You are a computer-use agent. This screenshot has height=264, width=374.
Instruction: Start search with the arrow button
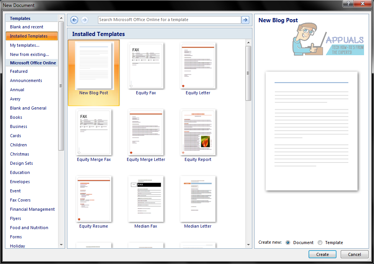click(x=245, y=20)
